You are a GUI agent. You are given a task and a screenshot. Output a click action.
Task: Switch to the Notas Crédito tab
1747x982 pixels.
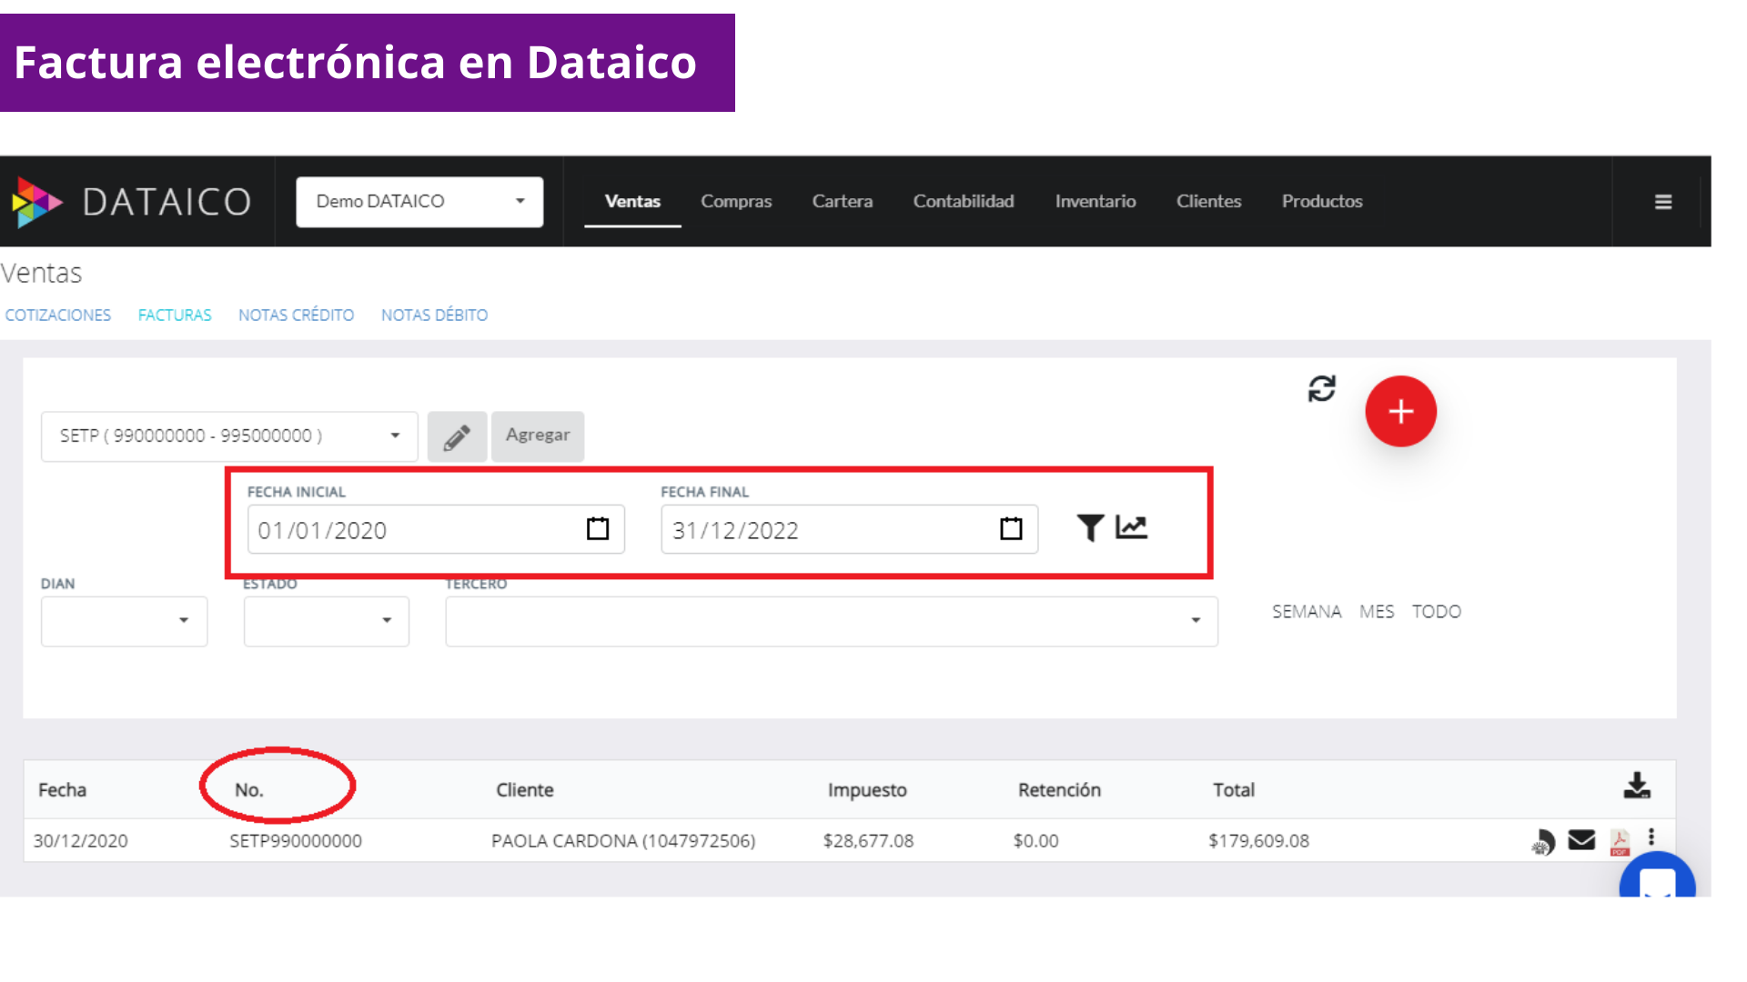pyautogui.click(x=296, y=316)
